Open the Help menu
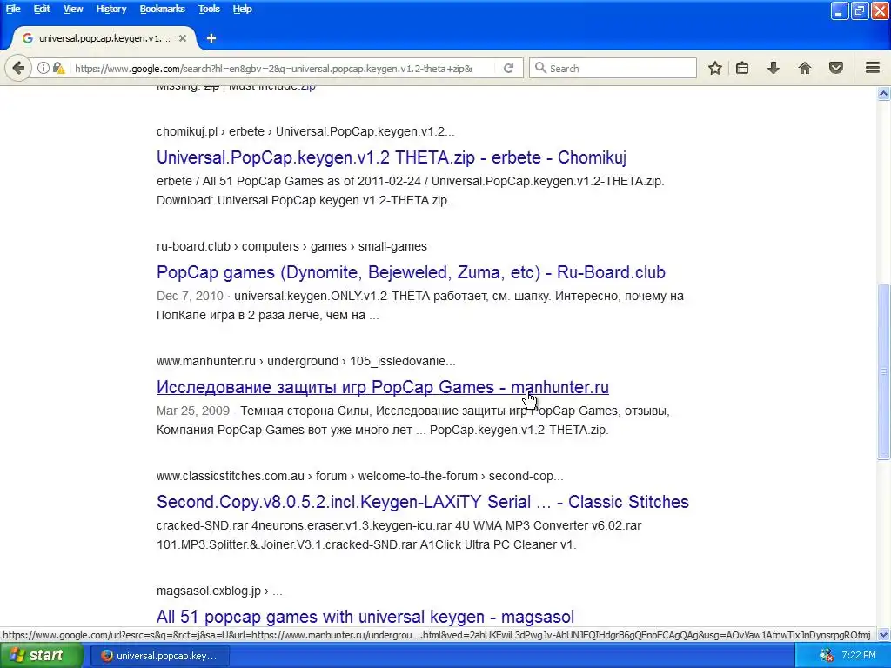The height and width of the screenshot is (668, 891). coord(242,9)
